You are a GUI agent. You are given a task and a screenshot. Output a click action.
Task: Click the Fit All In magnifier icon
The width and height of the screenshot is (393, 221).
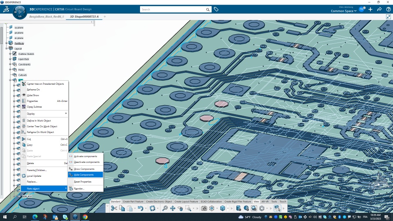click(165, 208)
